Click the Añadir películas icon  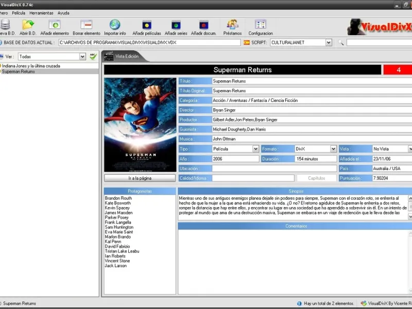point(147,25)
